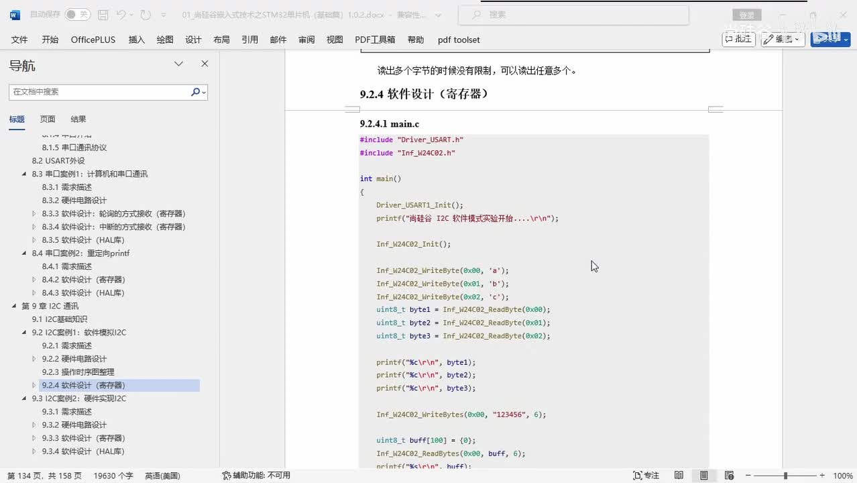Select highlighted heading 9.2.4 软件设计（寄存器）

tap(119, 385)
